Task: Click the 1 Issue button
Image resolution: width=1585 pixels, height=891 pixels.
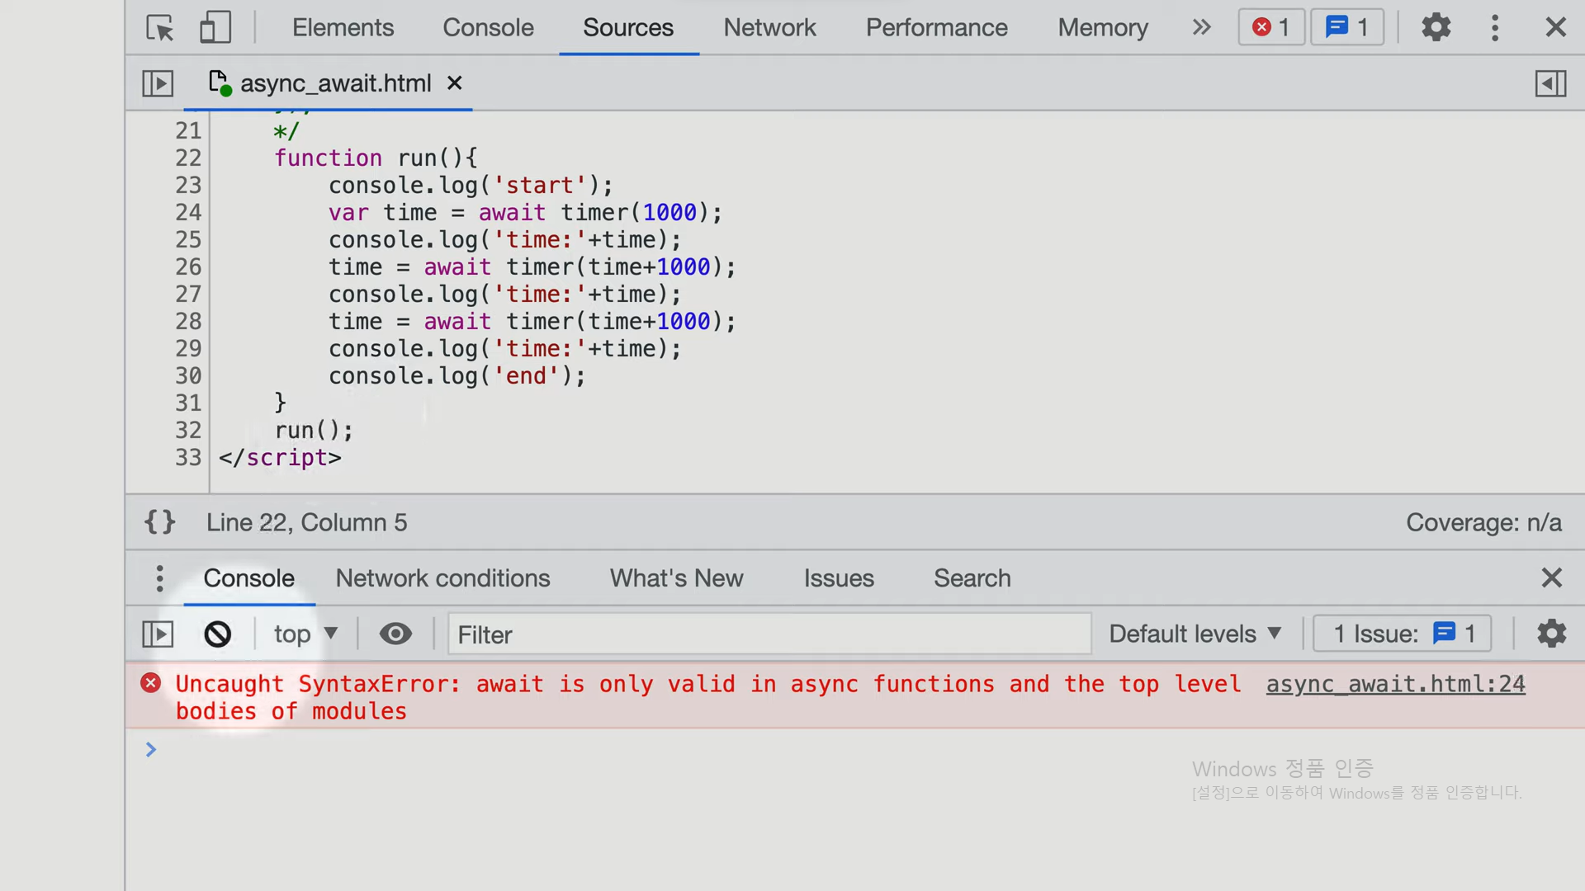Action: [x=1402, y=634]
